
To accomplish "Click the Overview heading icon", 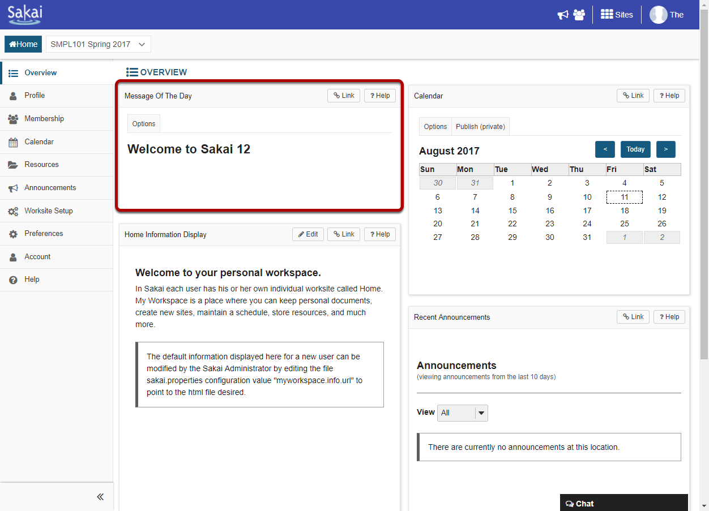I will coord(132,72).
